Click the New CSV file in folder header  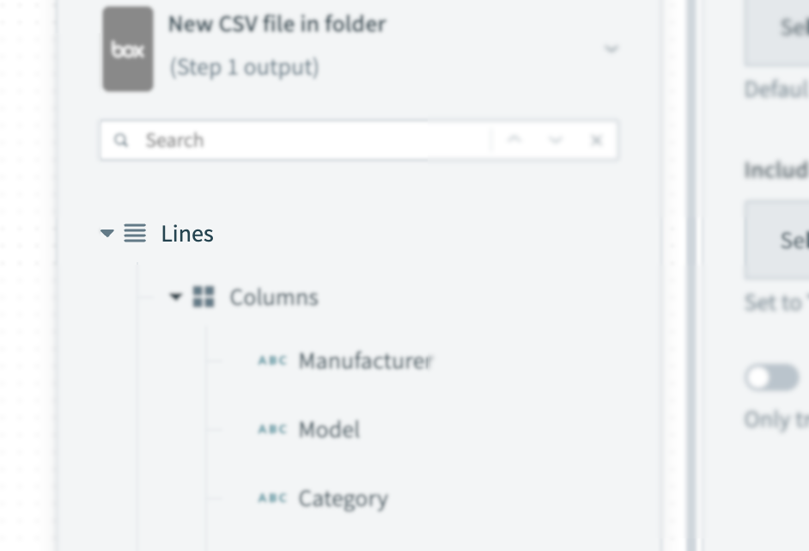[x=277, y=24]
